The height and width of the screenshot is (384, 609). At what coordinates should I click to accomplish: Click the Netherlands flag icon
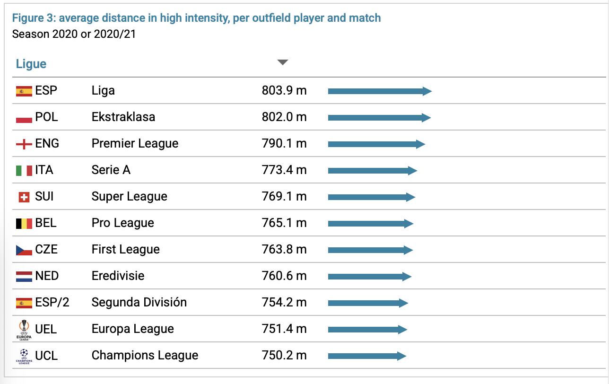point(24,276)
